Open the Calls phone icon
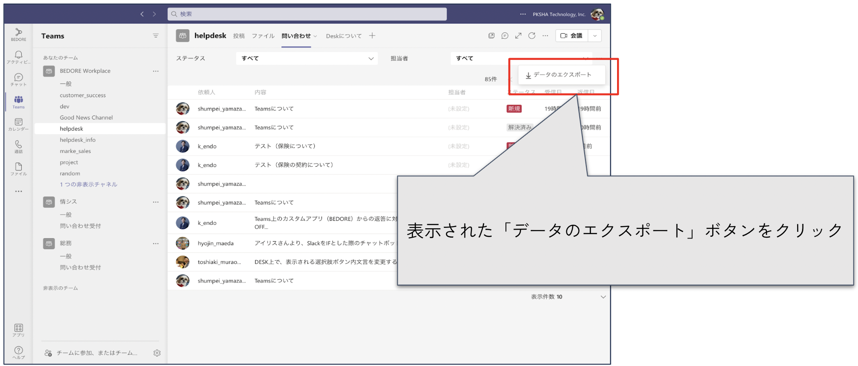Image resolution: width=858 pixels, height=366 pixels. click(x=18, y=147)
